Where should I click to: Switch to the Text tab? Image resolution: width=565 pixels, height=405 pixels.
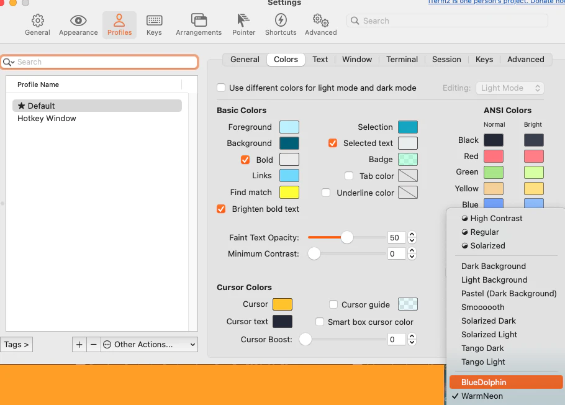[320, 60]
